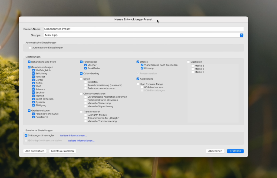Uncheck the Behandlung und Profil checkbox
Viewport: 277px width, 178px height.
tap(29, 62)
